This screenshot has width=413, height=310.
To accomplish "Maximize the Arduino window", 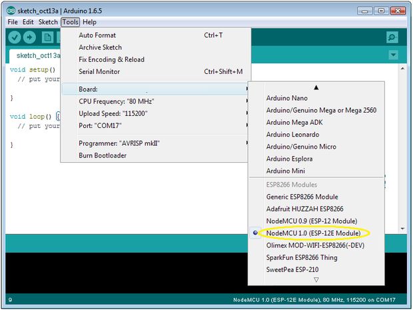I will pyautogui.click(x=381, y=11).
